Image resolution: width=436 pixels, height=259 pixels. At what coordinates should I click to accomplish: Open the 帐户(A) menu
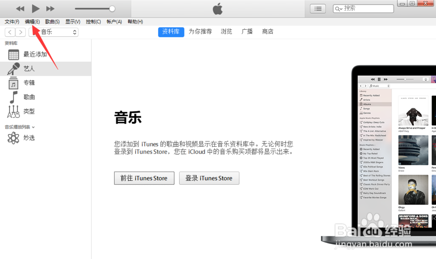point(114,22)
